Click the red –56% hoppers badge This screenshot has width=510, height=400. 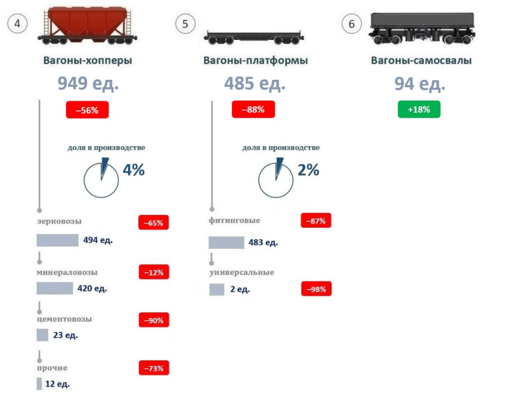click(87, 110)
